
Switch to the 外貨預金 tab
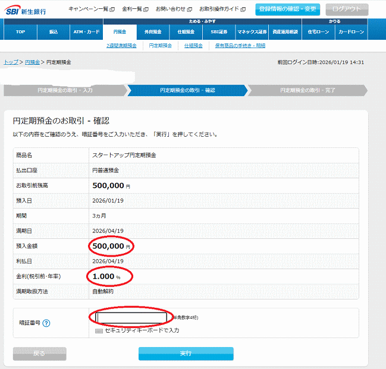tap(153, 32)
